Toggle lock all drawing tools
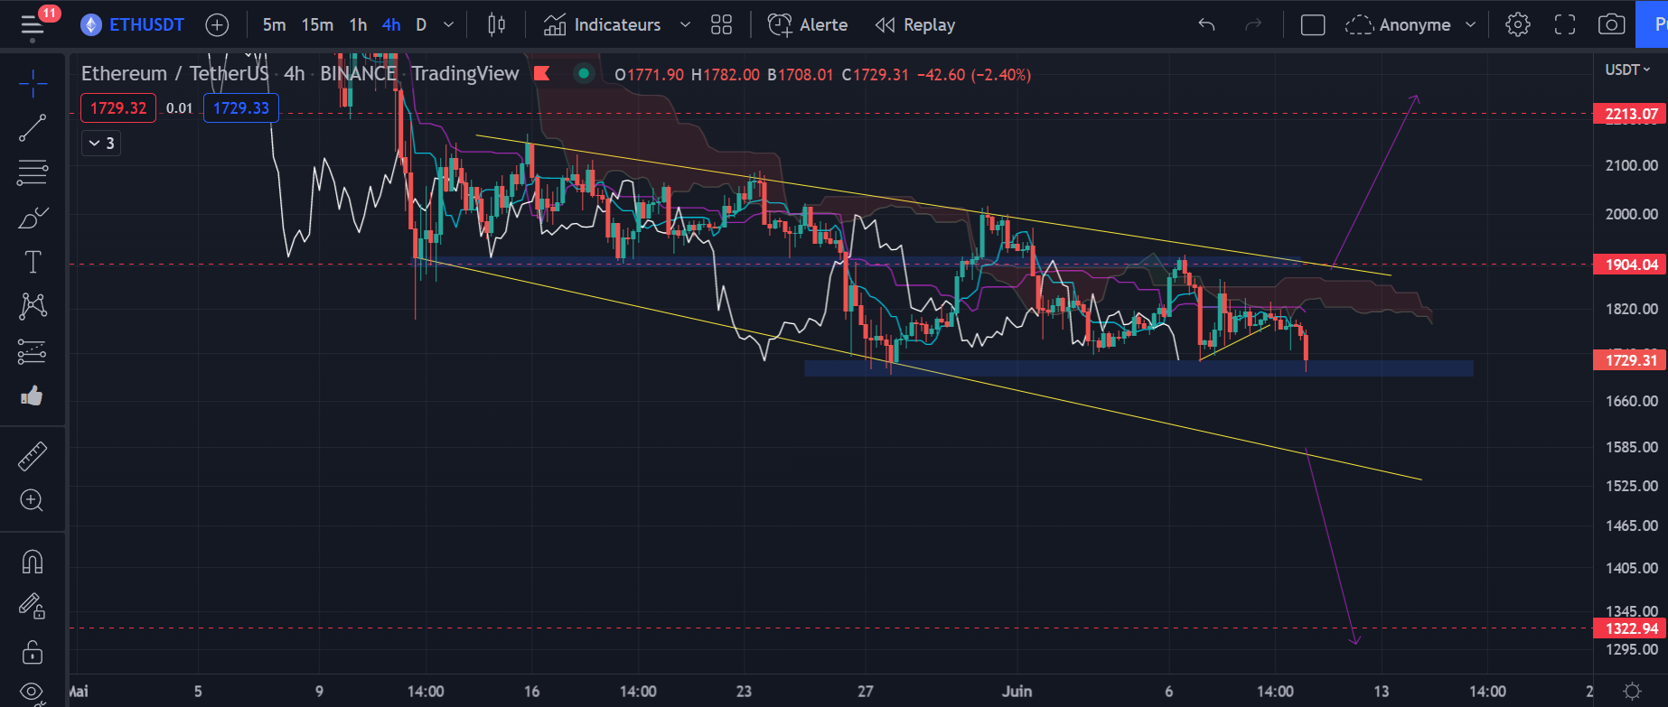The height and width of the screenshot is (707, 1668). [x=33, y=652]
